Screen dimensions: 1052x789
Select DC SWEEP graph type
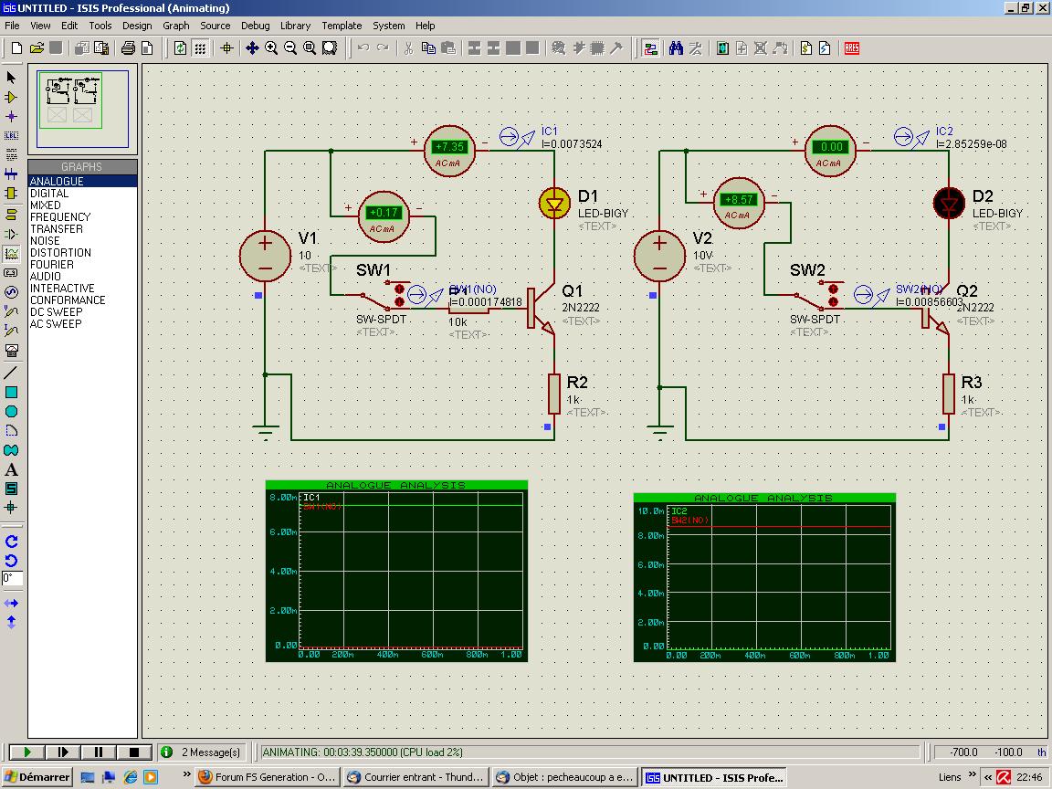click(x=56, y=312)
